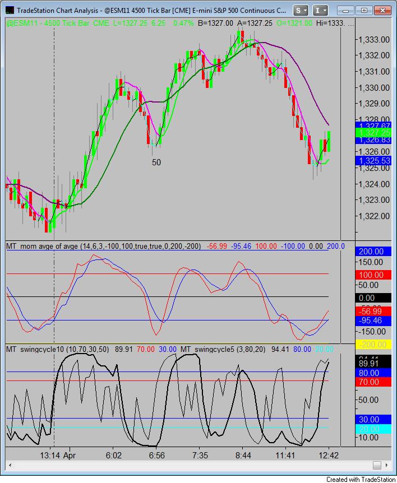The width and height of the screenshot is (397, 483).
Task: Click the 11:41 time axis label
Action: pyautogui.click(x=285, y=456)
